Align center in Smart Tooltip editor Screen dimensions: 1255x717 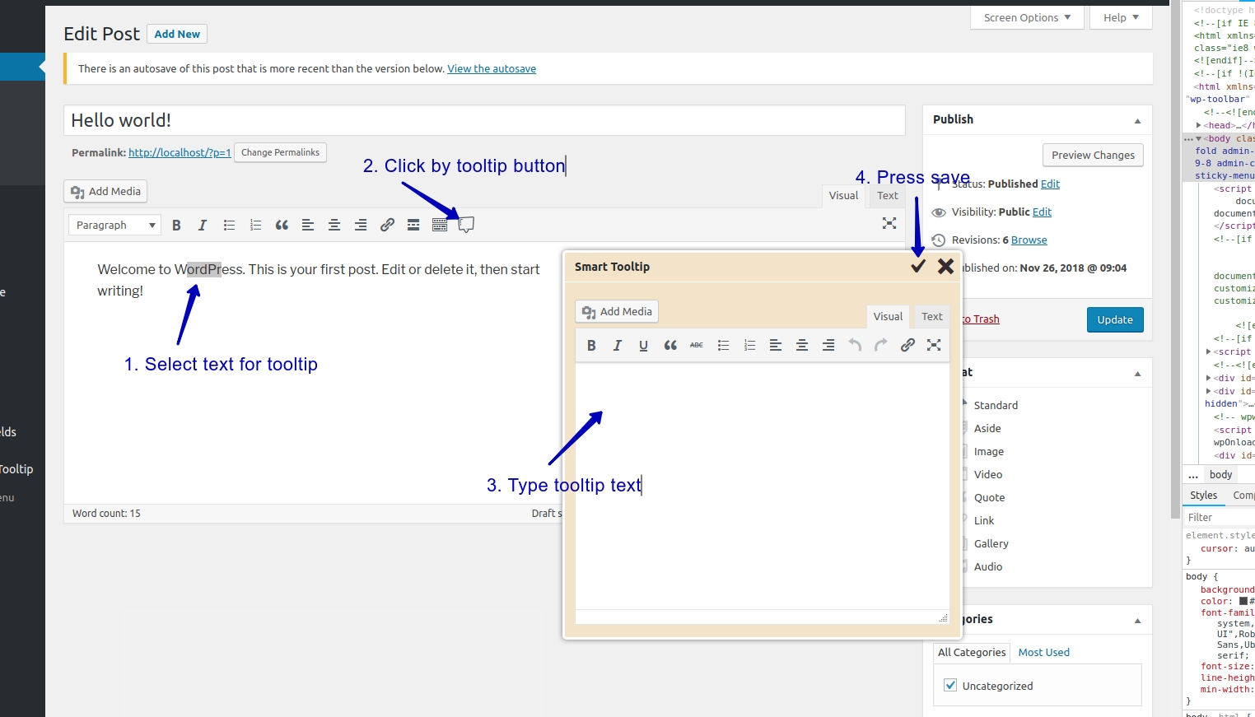[x=802, y=345]
